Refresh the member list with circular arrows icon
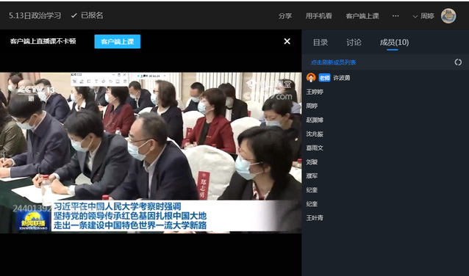The width and height of the screenshot is (469, 276). tap(458, 62)
